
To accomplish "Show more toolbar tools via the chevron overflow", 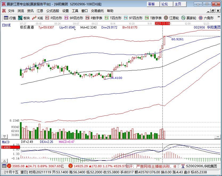I will 219,17.
